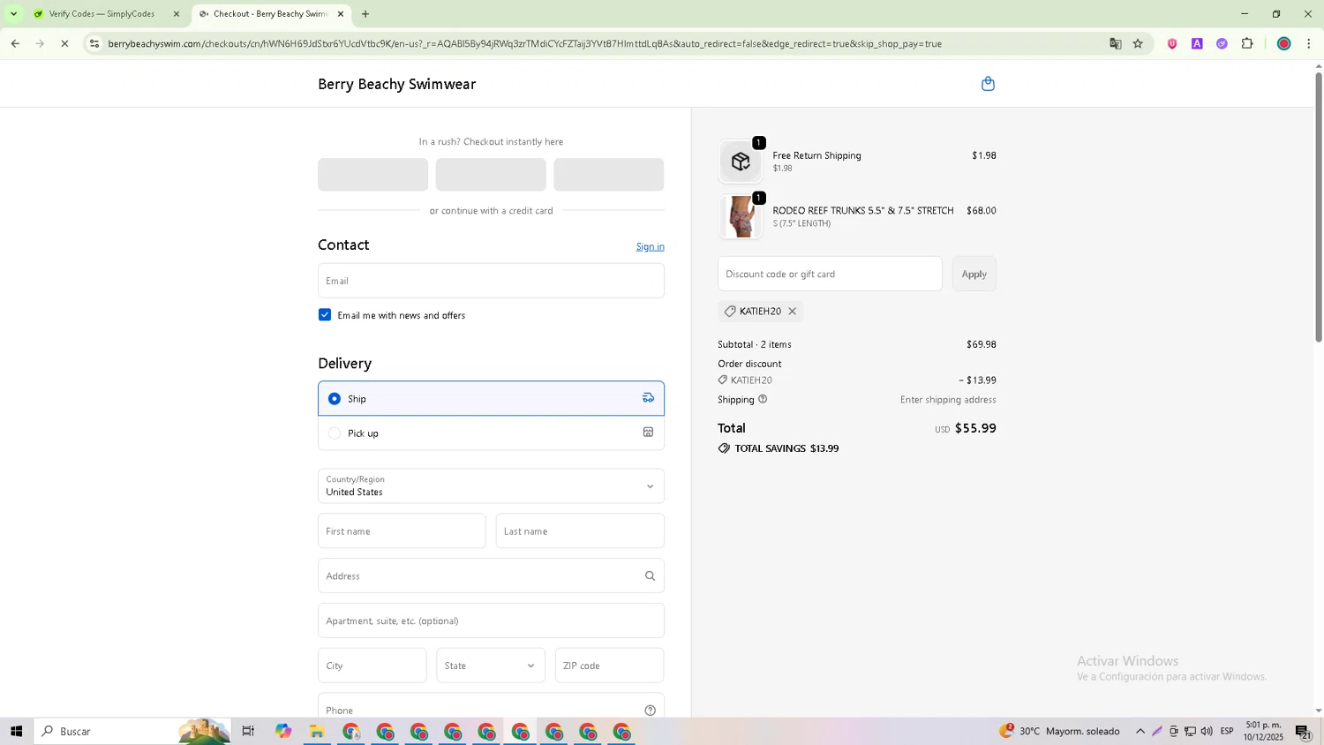Open File Explorer from the taskbar
The height and width of the screenshot is (745, 1324).
(317, 731)
